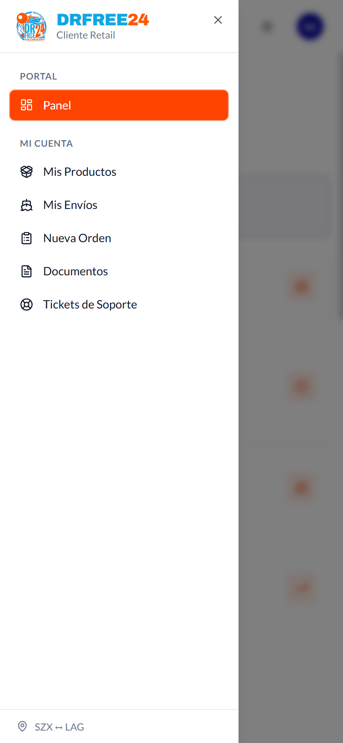This screenshot has width=343, height=743.
Task: Click the DRFREE24 brand title
Action: [103, 19]
